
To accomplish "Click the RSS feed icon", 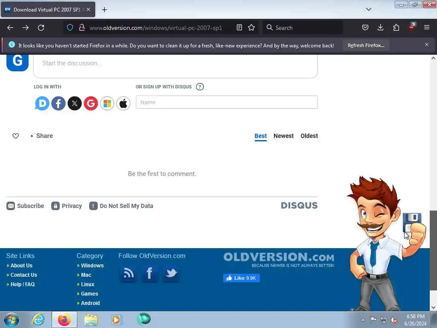I will [128, 273].
